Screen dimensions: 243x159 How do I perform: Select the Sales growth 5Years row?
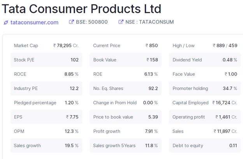pos(125,146)
